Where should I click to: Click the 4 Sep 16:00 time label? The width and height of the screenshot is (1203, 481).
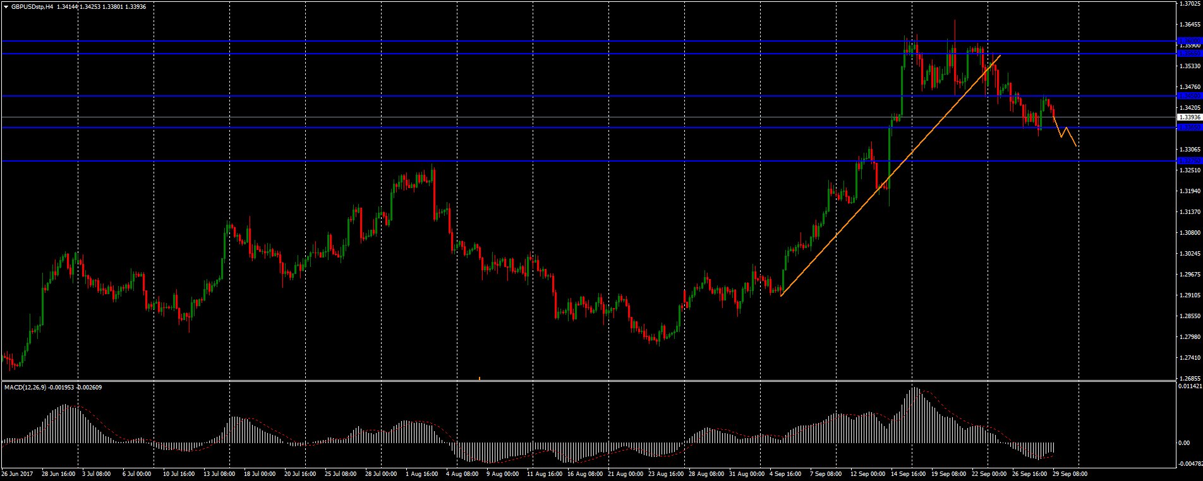pos(785,473)
